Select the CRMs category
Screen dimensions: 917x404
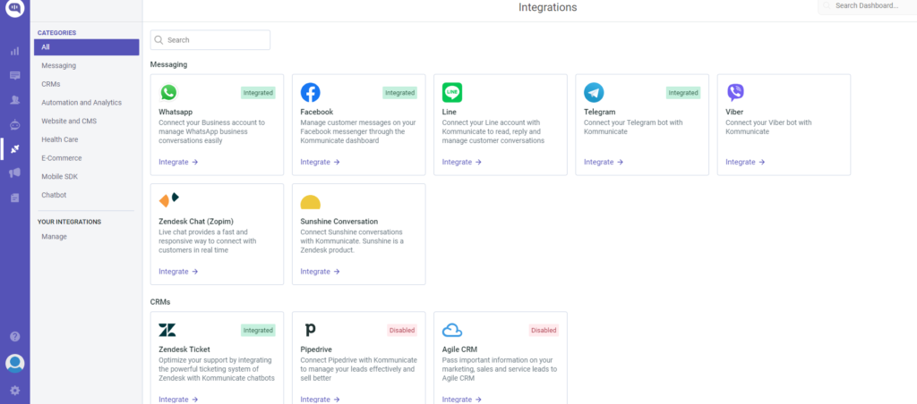click(x=51, y=84)
